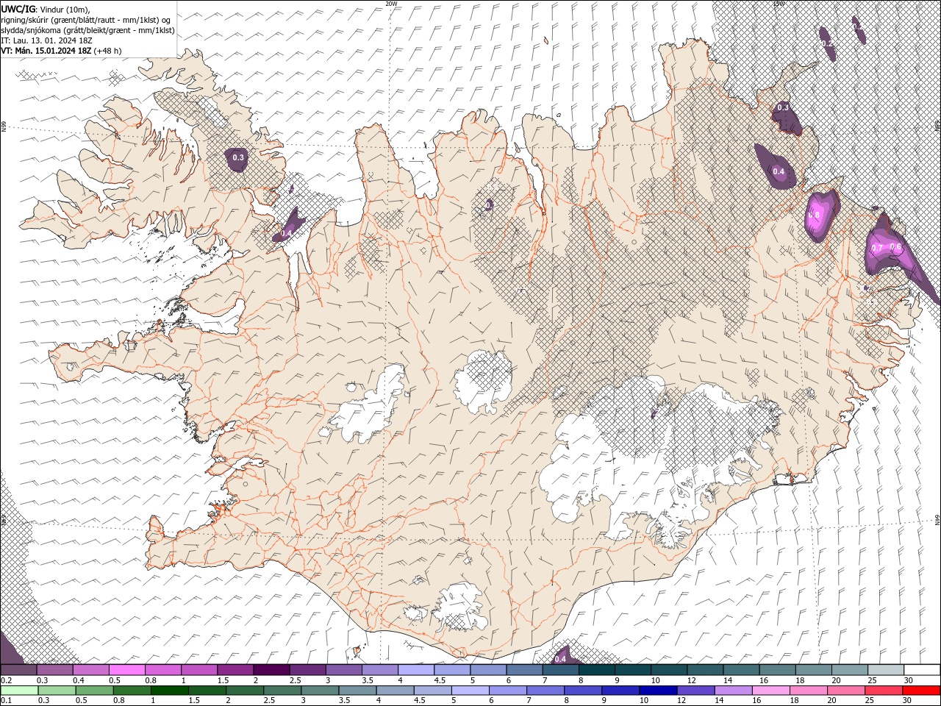Select lower legend swatch between 1 and 1.5
The width and height of the screenshot is (941, 706).
[x=170, y=691]
